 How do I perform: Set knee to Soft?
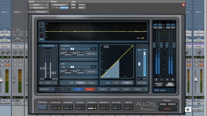tap(116, 83)
